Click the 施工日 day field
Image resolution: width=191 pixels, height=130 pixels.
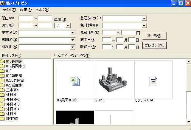132,40
